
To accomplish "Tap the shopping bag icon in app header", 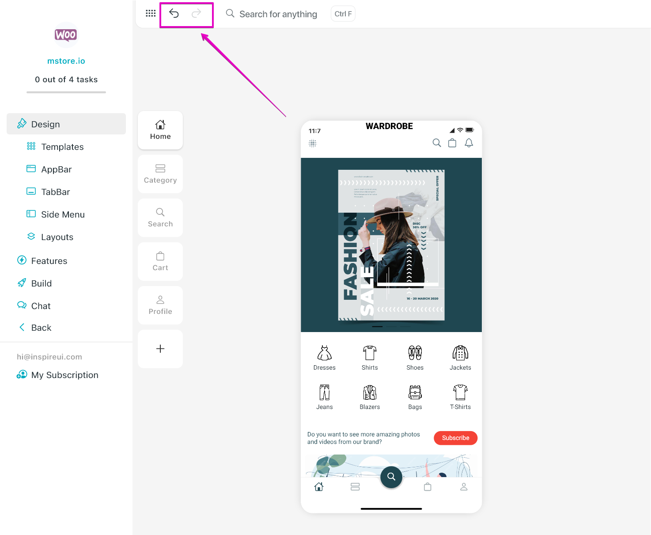I will [x=452, y=143].
